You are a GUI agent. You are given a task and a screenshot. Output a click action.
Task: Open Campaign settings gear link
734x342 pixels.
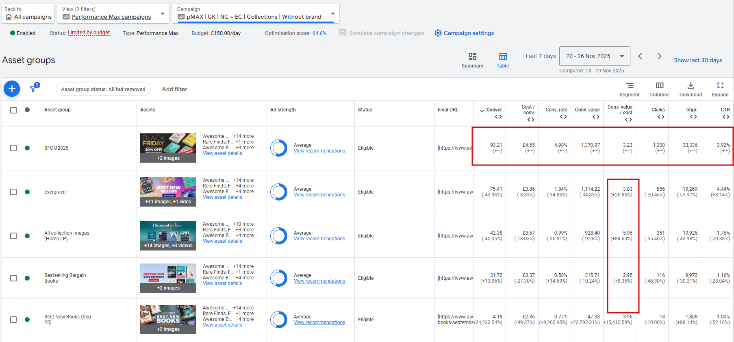click(x=464, y=33)
